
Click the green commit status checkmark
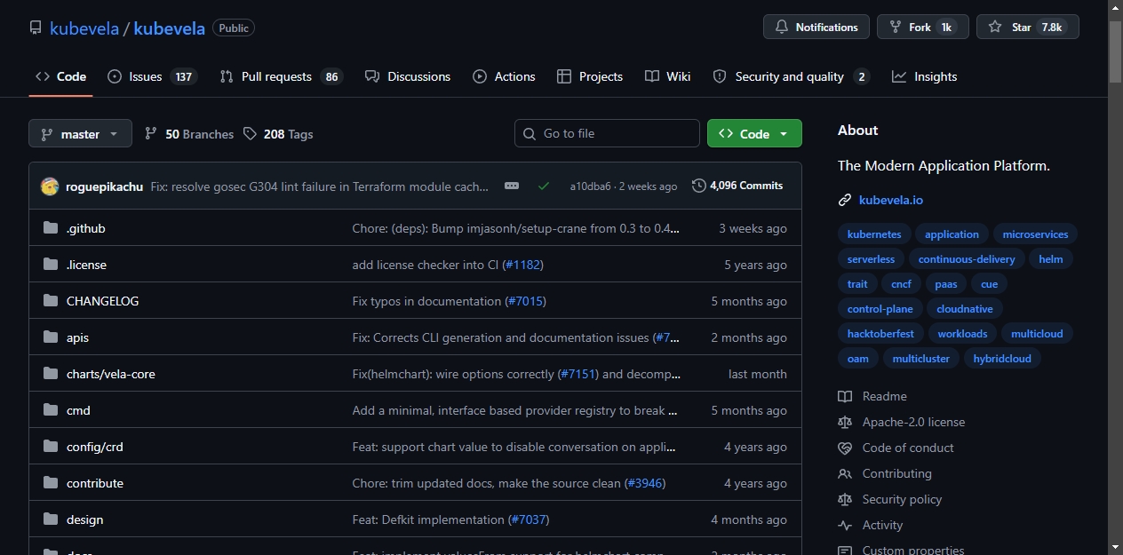click(544, 186)
